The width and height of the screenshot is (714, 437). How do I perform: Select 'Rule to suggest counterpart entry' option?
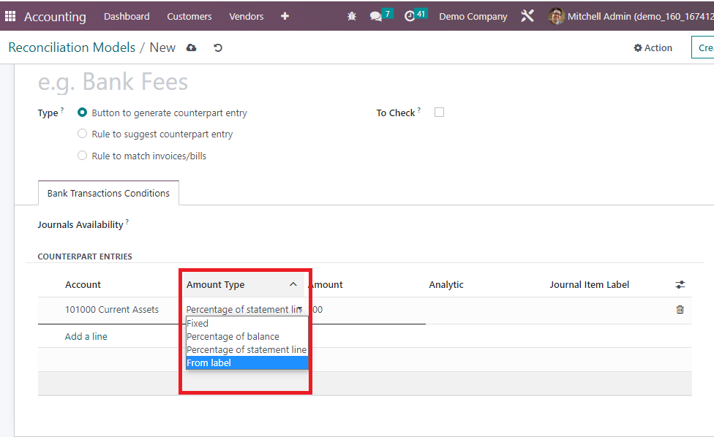point(83,134)
